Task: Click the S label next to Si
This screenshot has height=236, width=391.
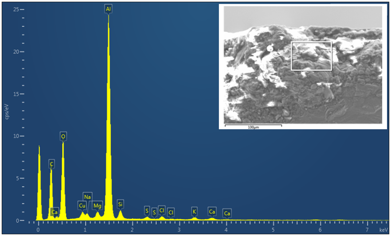Action: click(147, 211)
